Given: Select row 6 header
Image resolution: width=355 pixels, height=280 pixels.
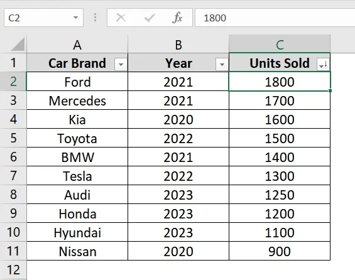Looking at the screenshot, I should pos(13,157).
